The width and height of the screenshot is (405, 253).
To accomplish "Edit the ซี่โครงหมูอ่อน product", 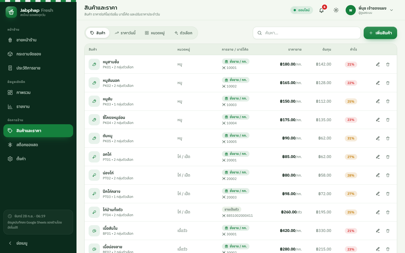I will click(378, 120).
